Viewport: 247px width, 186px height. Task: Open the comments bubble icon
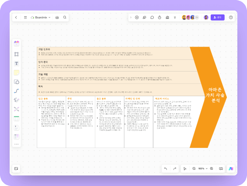click(x=152, y=18)
